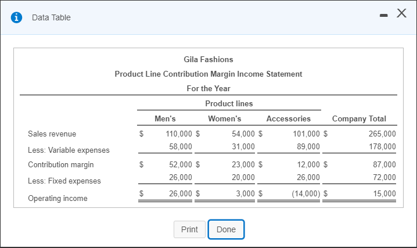The width and height of the screenshot is (417, 248).
Task: Click the Gila Fashions heading
Action: pos(208,59)
